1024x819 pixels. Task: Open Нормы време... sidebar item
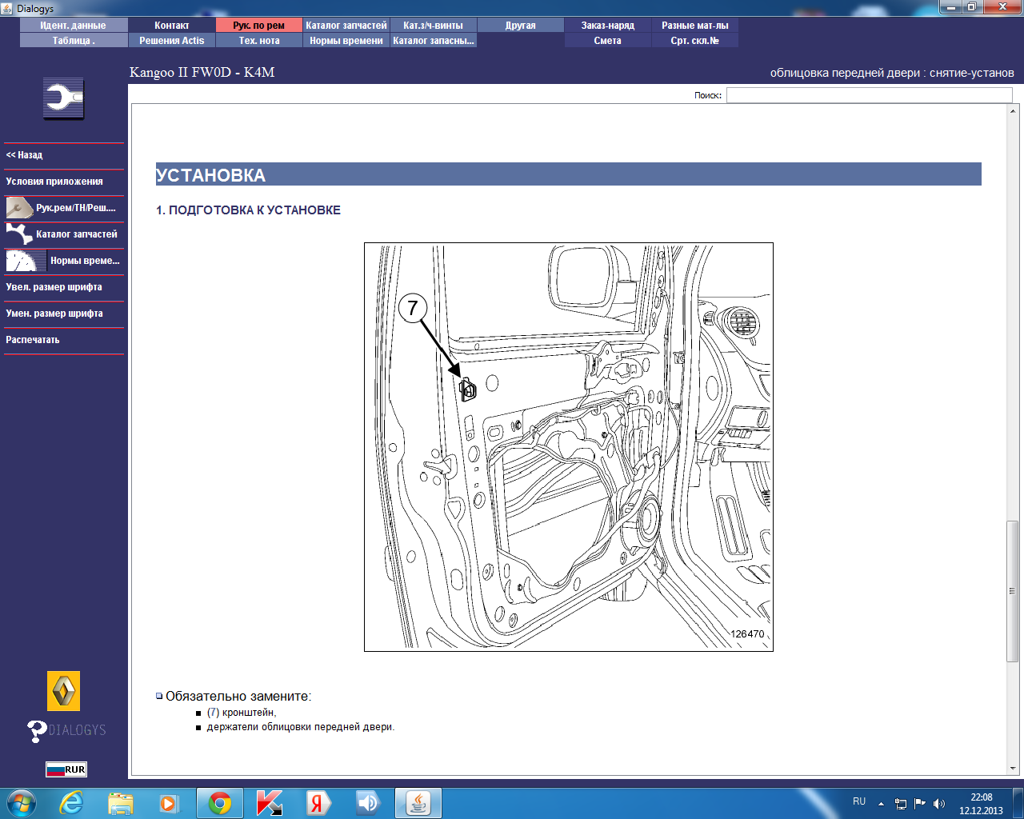(64, 261)
